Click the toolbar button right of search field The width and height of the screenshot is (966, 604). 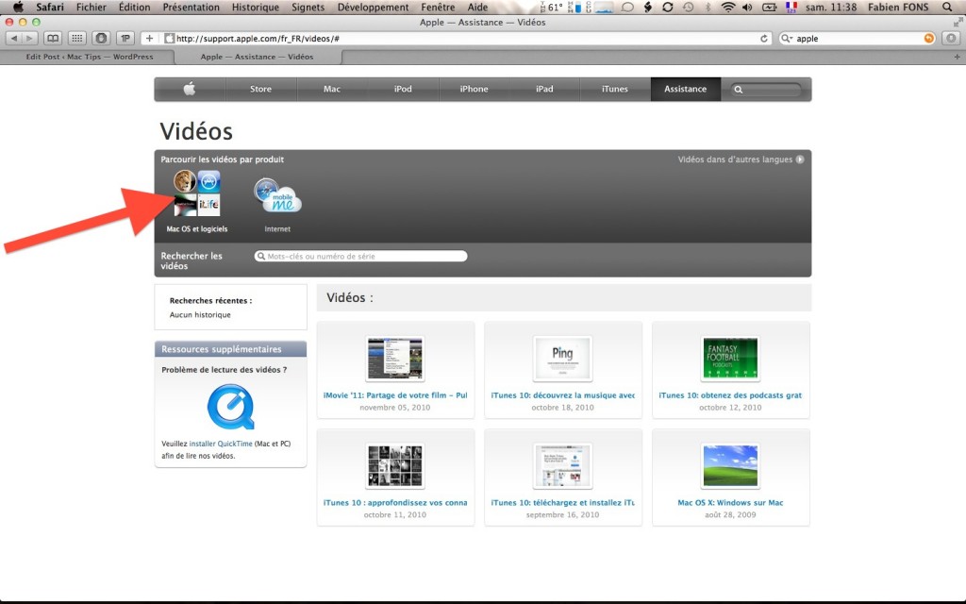click(951, 38)
